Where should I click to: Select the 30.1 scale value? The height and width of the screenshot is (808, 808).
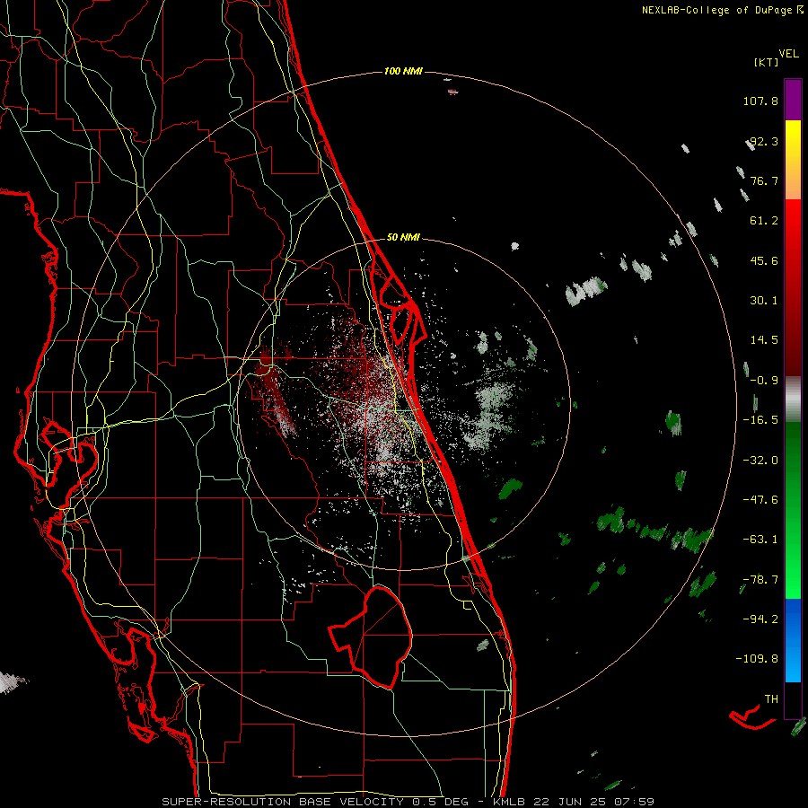coord(764,301)
